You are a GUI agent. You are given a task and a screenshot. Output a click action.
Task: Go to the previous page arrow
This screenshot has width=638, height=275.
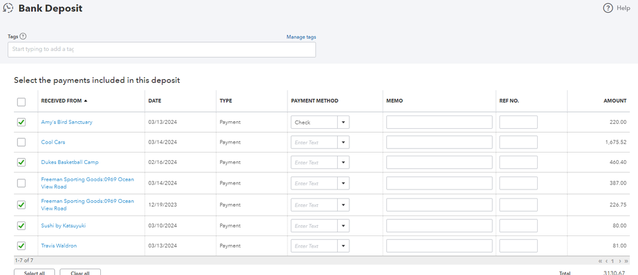607,261
